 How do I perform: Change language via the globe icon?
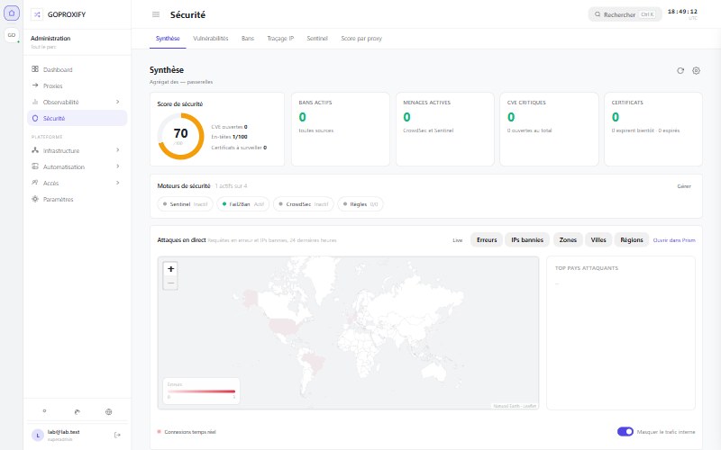tap(108, 412)
